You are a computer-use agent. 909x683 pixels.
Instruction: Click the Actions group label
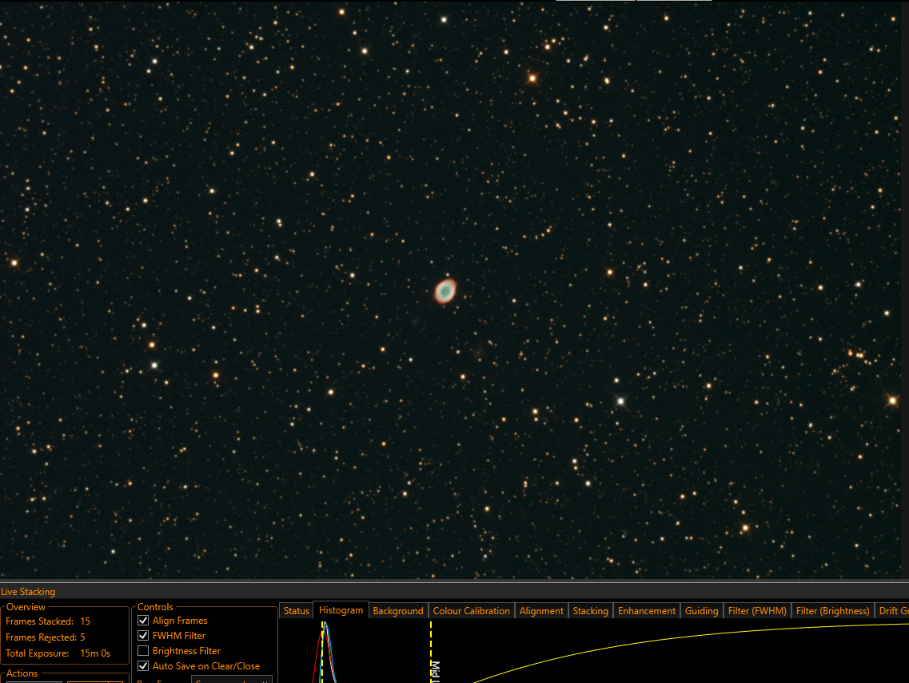(22, 673)
